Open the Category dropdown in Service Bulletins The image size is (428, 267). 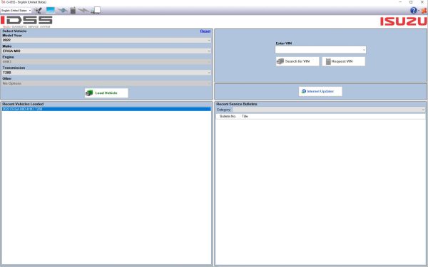329,110
